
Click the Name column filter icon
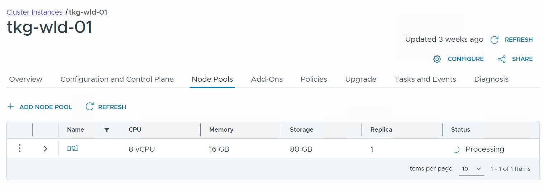point(106,130)
